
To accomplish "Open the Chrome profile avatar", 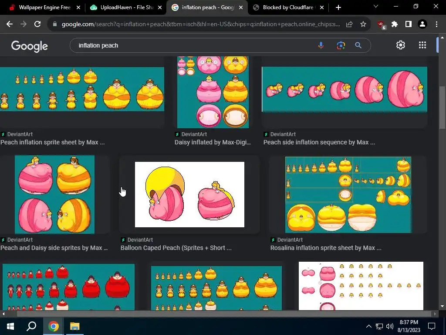I will (x=422, y=24).
